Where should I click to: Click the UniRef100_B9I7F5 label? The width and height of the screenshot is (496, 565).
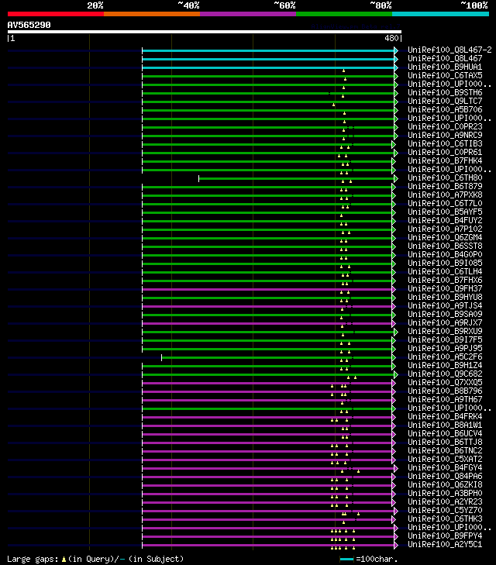click(445, 339)
